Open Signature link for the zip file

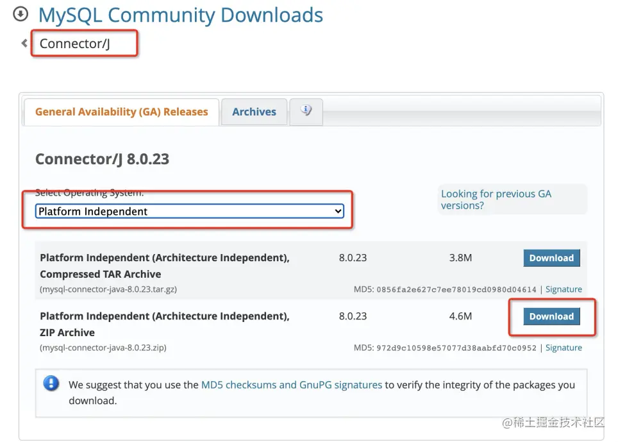[x=564, y=348]
